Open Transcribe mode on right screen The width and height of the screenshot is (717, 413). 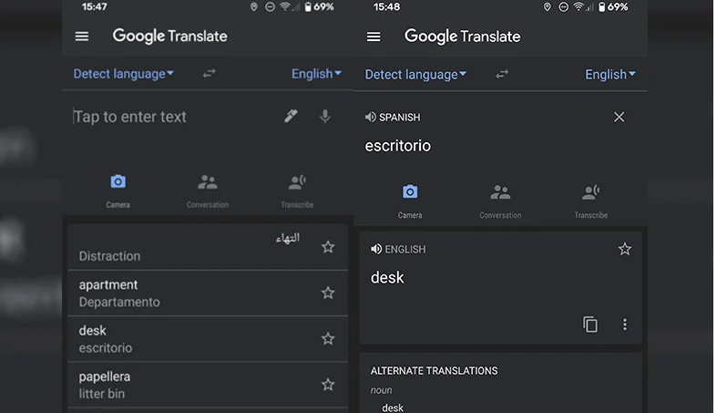(590, 200)
